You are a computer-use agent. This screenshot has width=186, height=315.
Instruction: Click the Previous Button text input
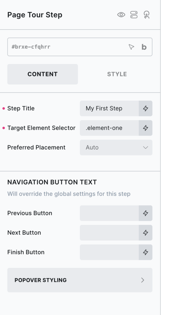(x=109, y=213)
